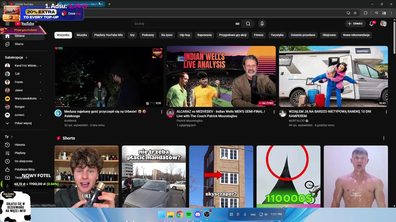The width and height of the screenshot is (396, 222).
Task: Select the Turystyka filter chip
Action: click(x=277, y=35)
